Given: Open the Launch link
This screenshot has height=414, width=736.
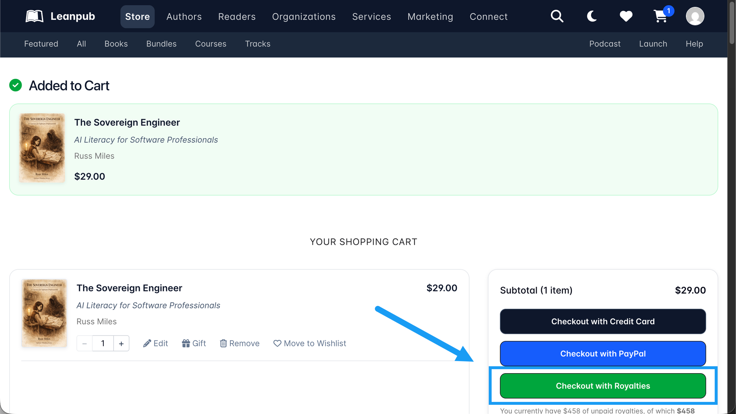Looking at the screenshot, I should [653, 44].
